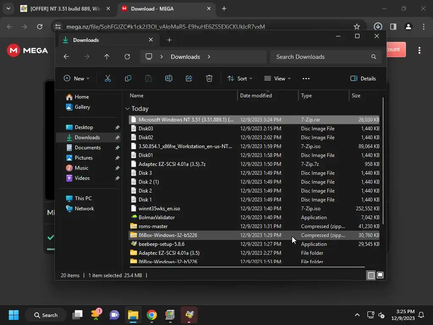Select the winnt35wks_en.iso file
The width and height of the screenshot is (433, 325).
[254, 208]
